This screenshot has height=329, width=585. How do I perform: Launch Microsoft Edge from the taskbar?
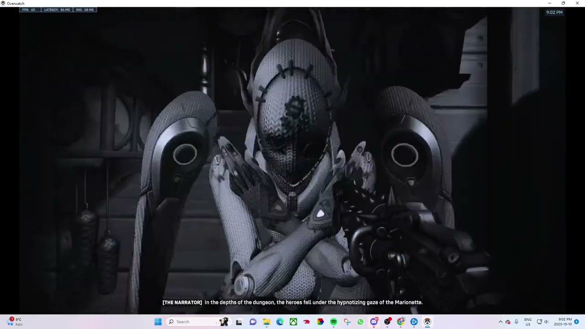click(280, 322)
